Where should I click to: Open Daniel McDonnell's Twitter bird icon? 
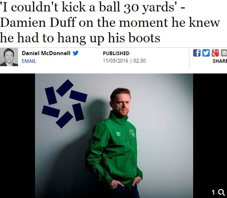pyautogui.click(x=76, y=53)
